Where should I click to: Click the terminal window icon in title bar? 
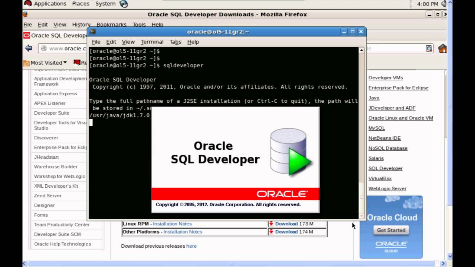coord(92,32)
